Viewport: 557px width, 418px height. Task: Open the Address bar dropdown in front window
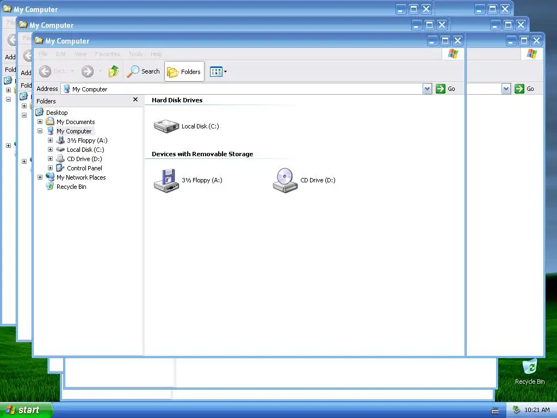click(427, 89)
